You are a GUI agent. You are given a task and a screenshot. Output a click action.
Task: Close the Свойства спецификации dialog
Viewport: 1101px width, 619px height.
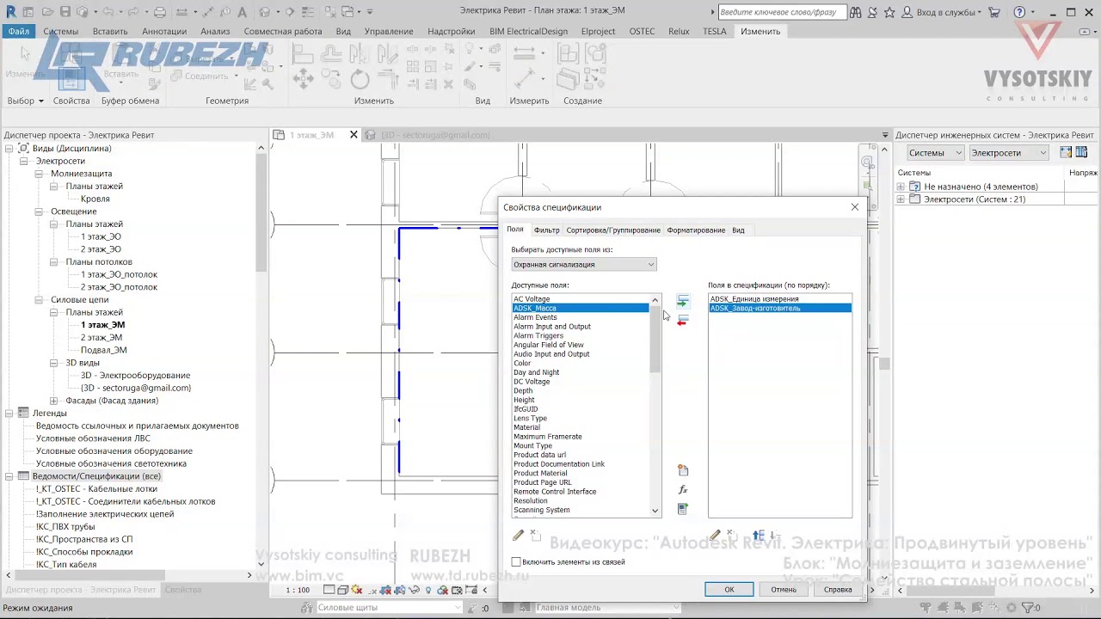854,207
